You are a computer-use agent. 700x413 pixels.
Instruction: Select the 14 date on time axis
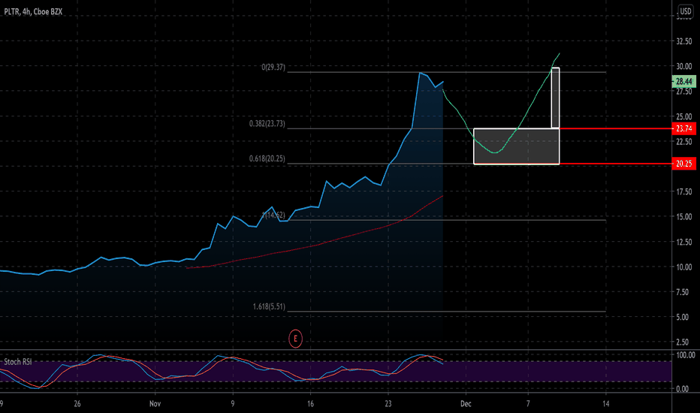606,404
